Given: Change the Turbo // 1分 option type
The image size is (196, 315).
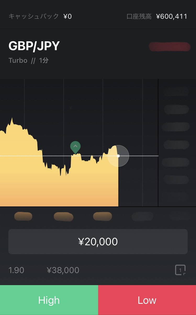Looking at the screenshot, I should 29,61.
